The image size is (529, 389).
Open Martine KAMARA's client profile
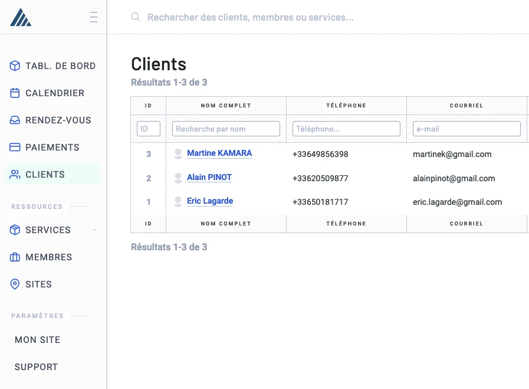(x=219, y=153)
